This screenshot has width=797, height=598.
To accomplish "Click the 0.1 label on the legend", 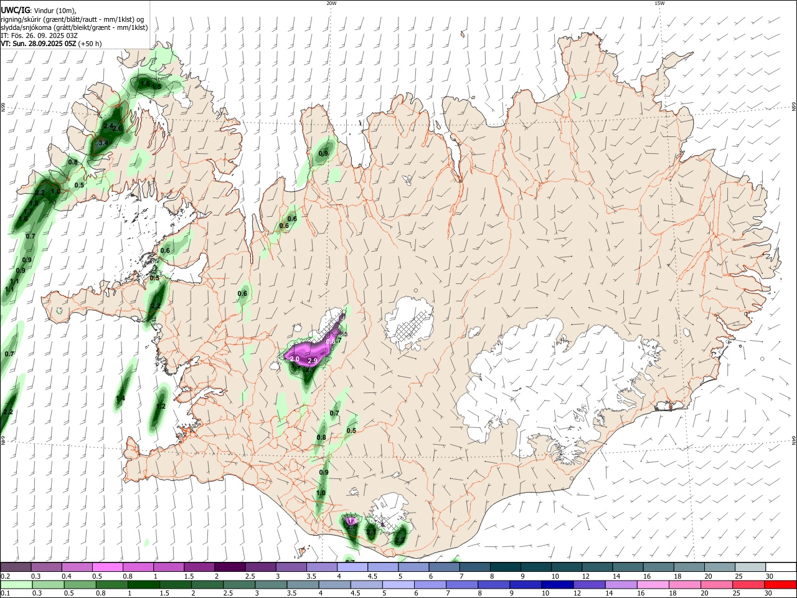I will point(5,593).
